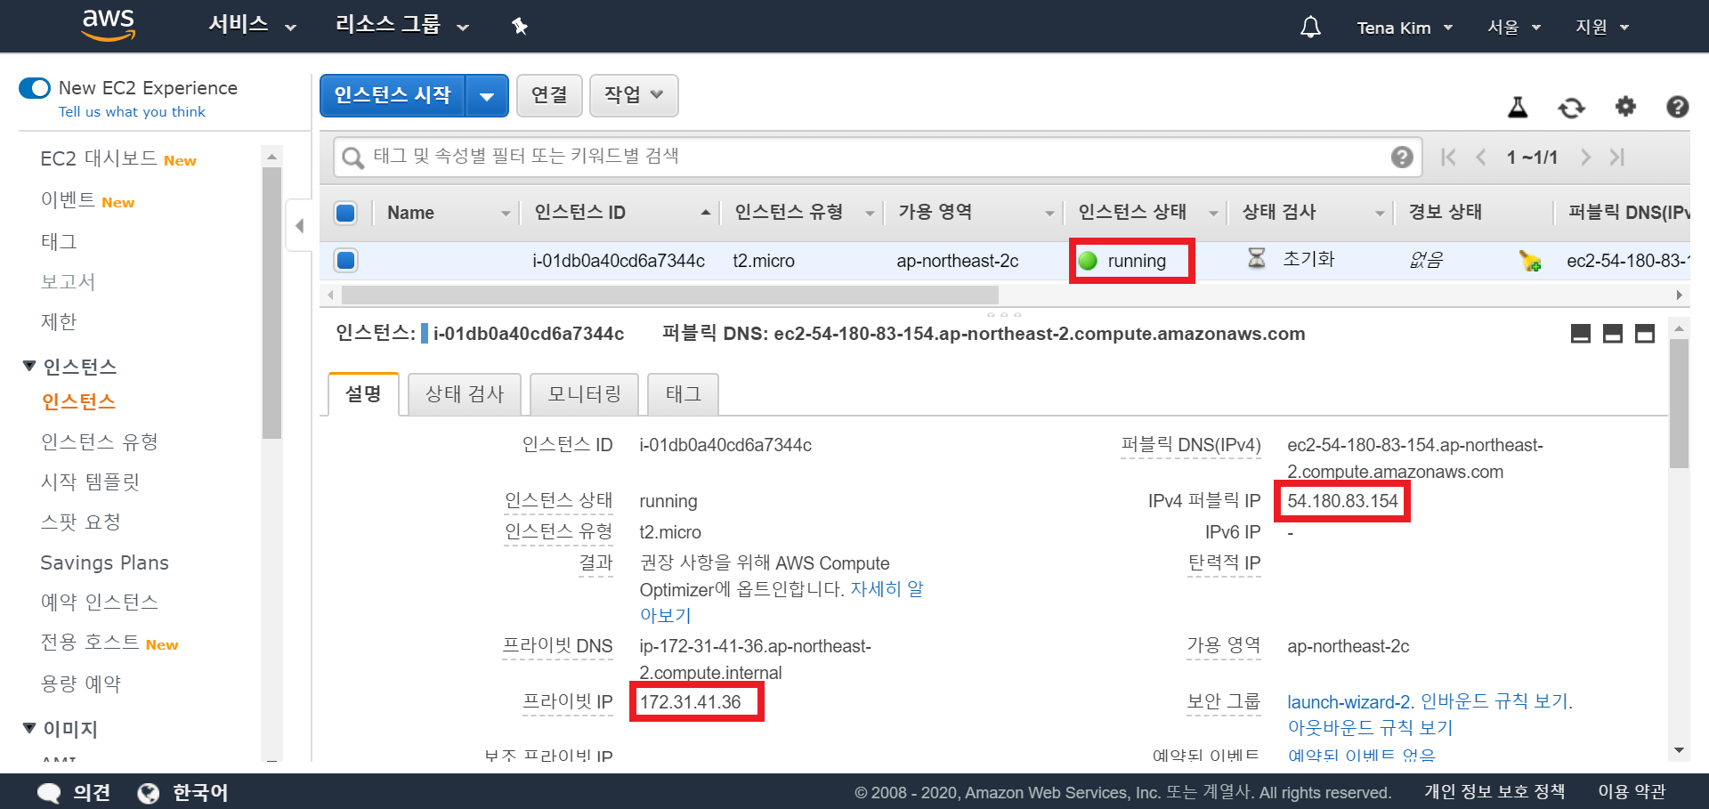This screenshot has height=809, width=1709.
Task: Open 스팟 요청 in sidebar
Action: click(x=81, y=522)
